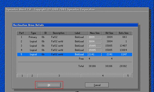Click the Fat32 description of partition 1
154x92 pixels.
(x=54, y=37)
